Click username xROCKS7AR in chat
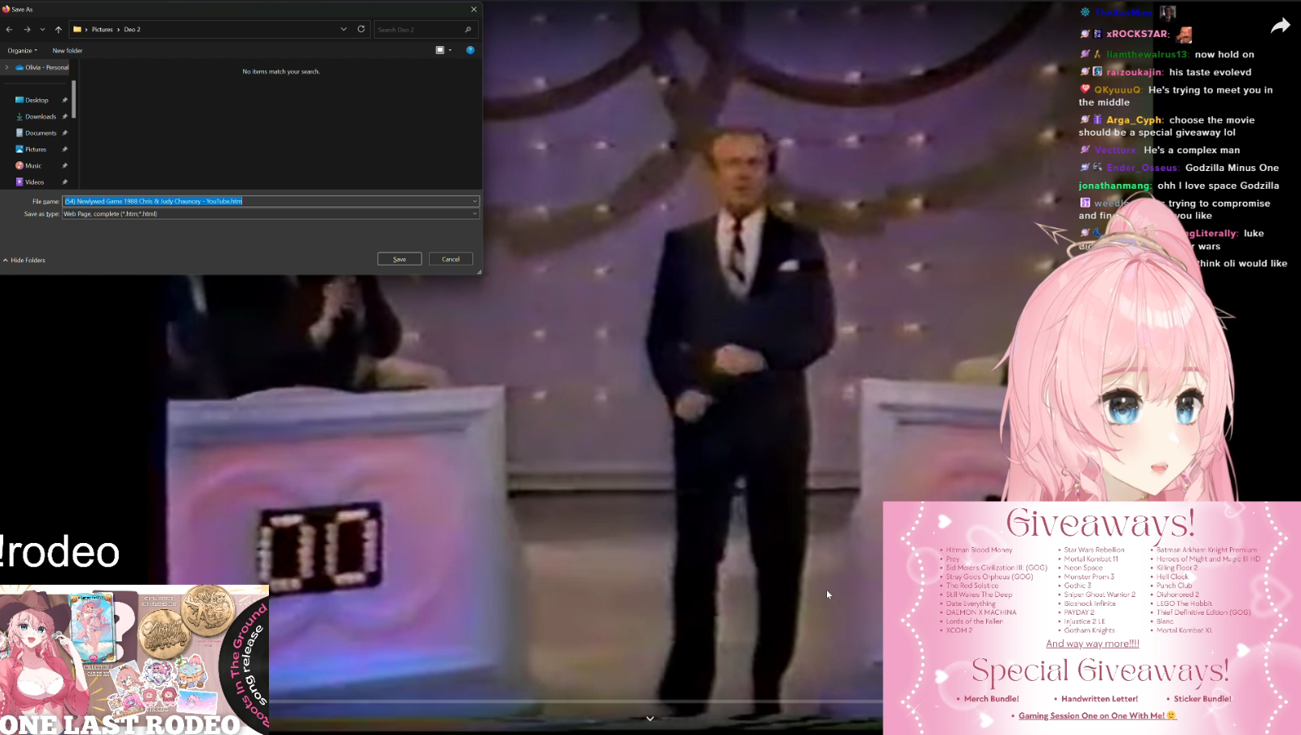This screenshot has height=735, width=1301. (1138, 34)
